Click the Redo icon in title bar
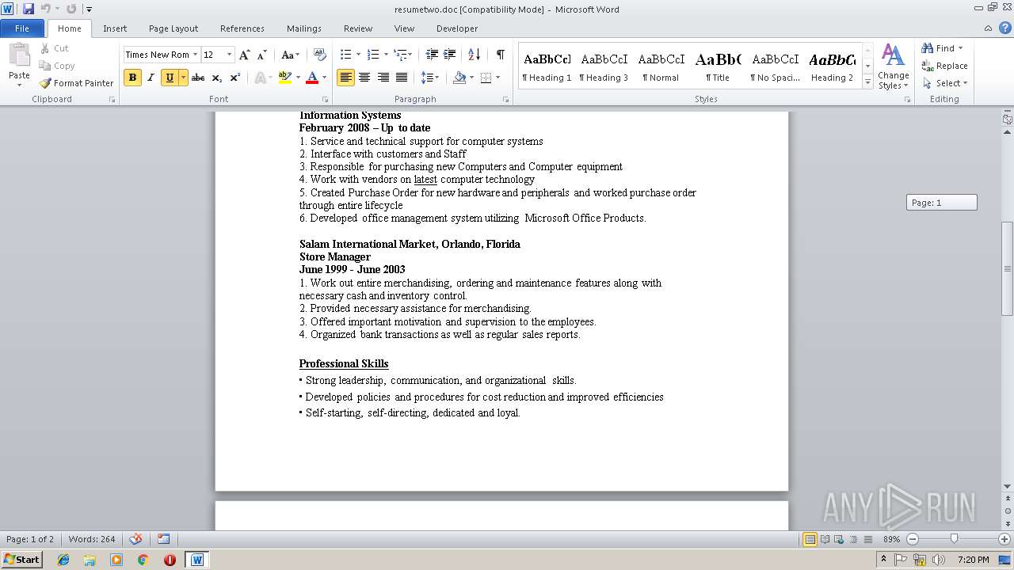Image resolution: width=1014 pixels, height=570 pixels. coord(71,9)
